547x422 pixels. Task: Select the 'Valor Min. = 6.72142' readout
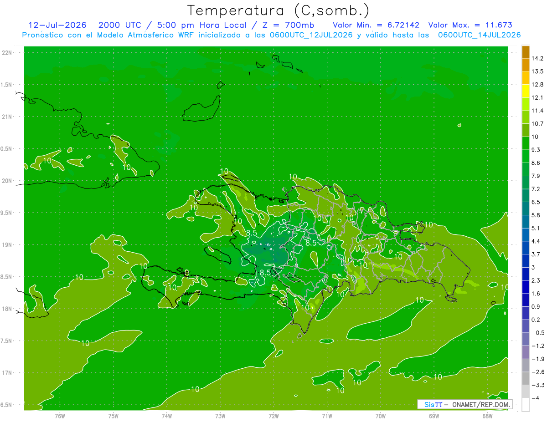pos(376,25)
